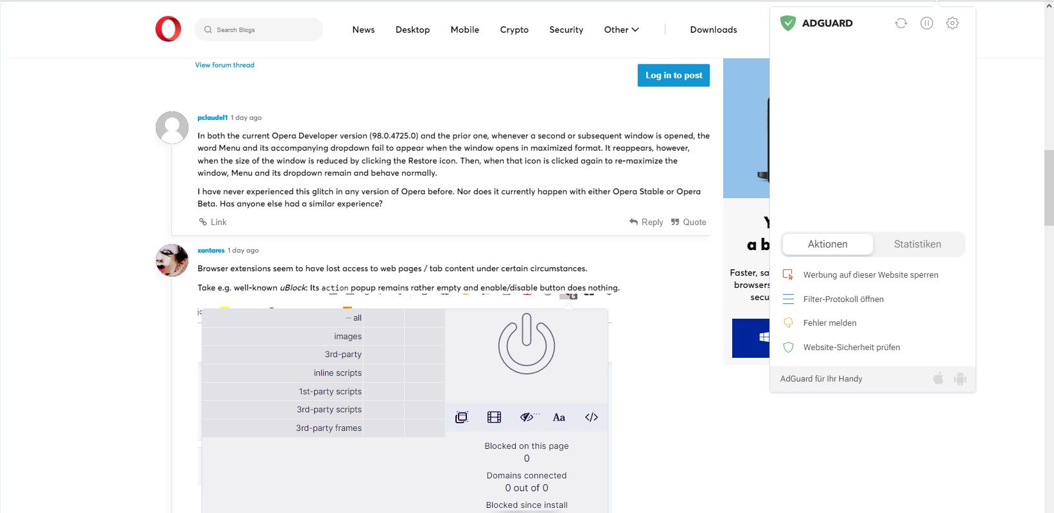Click the website security shield icon
Viewport: 1054px width, 513px height.
pos(788,347)
